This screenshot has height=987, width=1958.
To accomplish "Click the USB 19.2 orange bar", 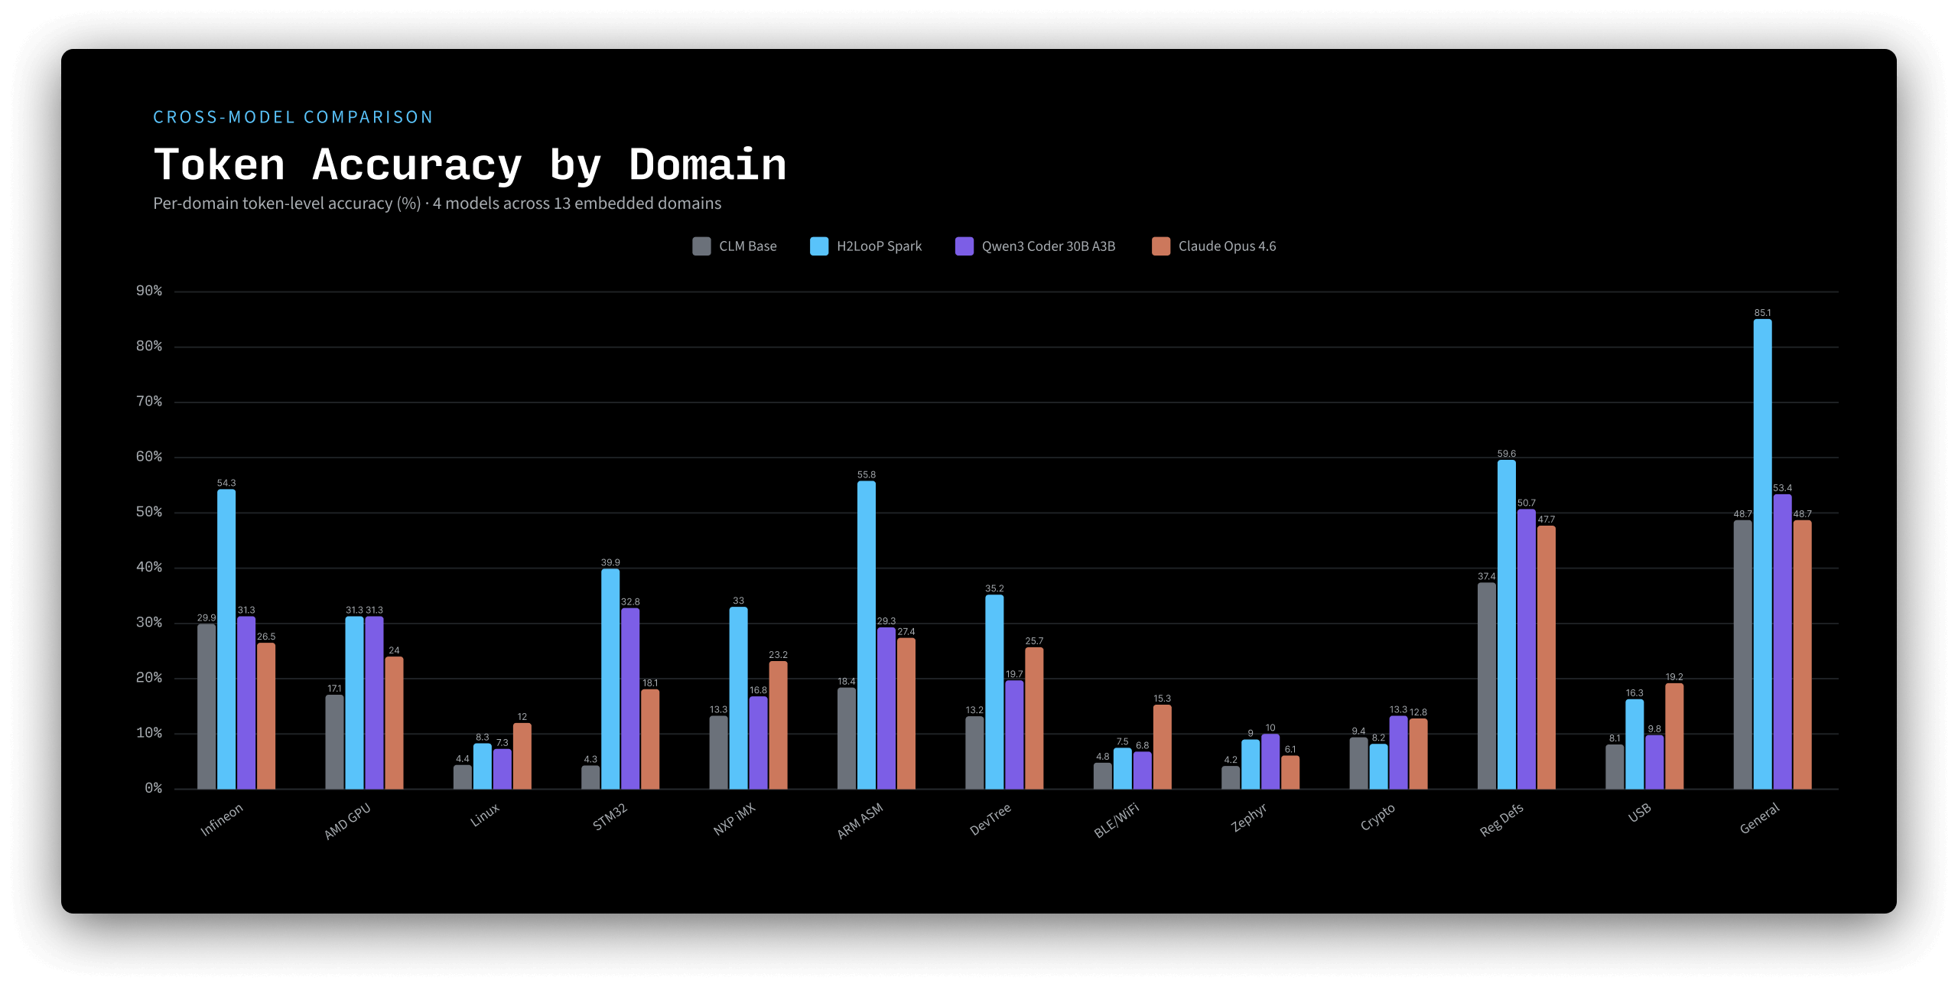I will 1674,736.
